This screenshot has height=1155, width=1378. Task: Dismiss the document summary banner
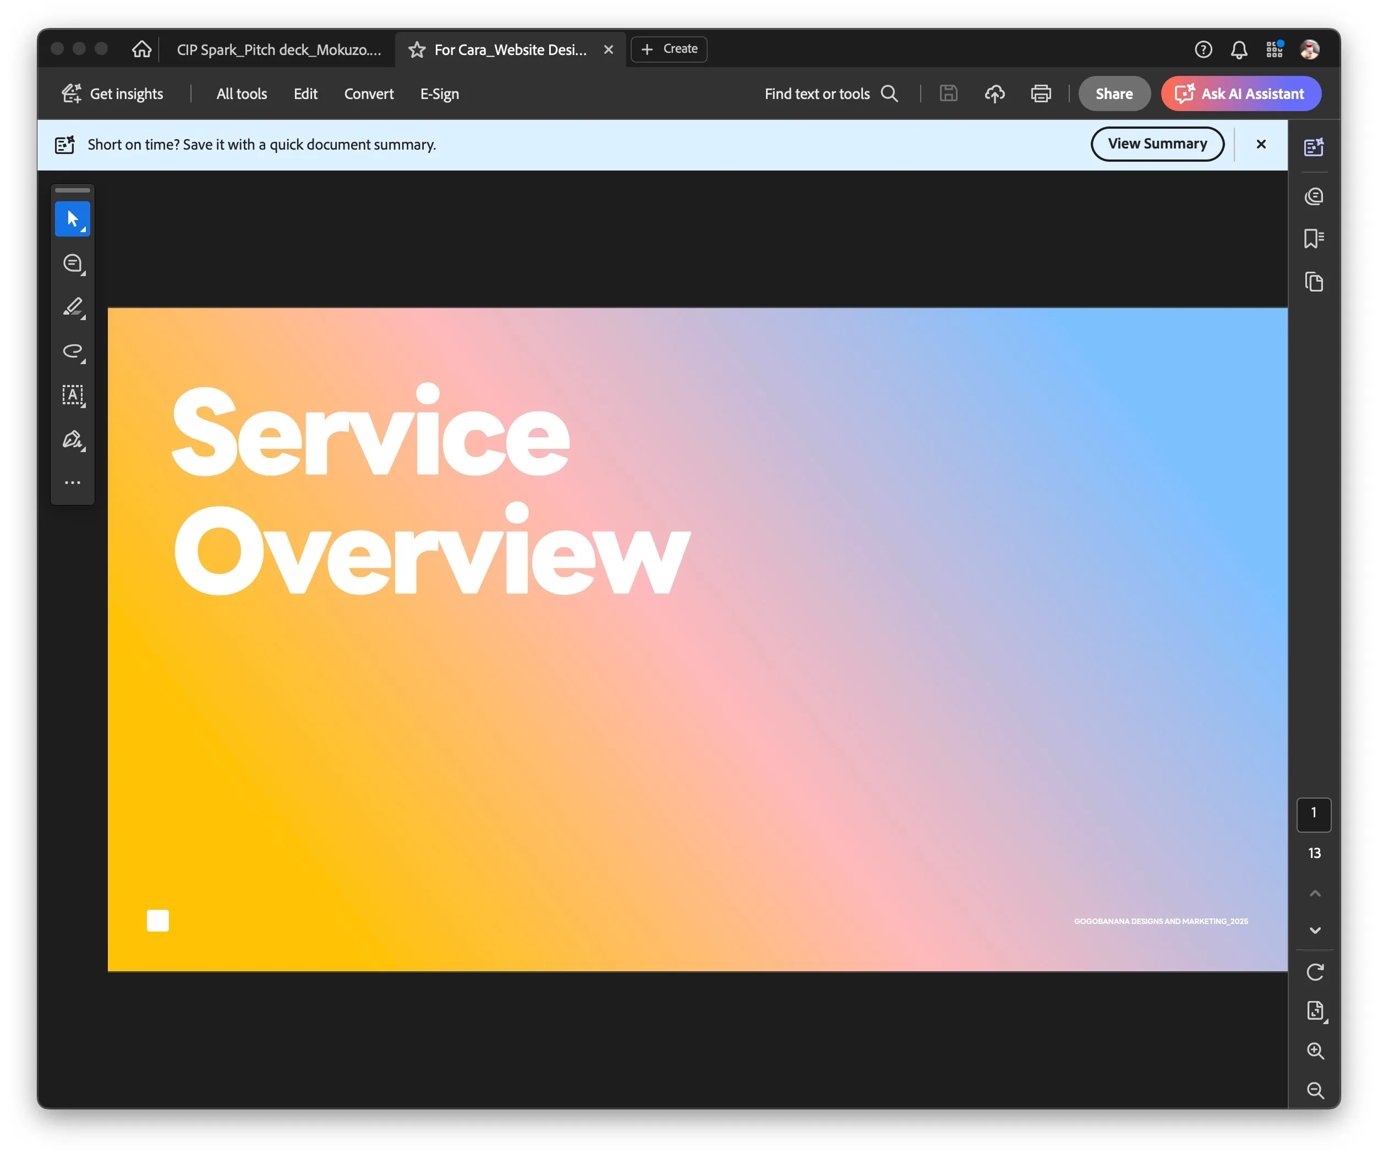pyautogui.click(x=1261, y=144)
